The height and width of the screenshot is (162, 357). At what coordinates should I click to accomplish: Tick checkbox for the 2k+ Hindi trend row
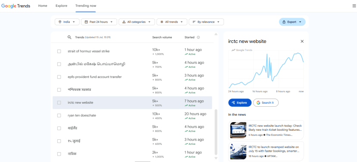59,154
